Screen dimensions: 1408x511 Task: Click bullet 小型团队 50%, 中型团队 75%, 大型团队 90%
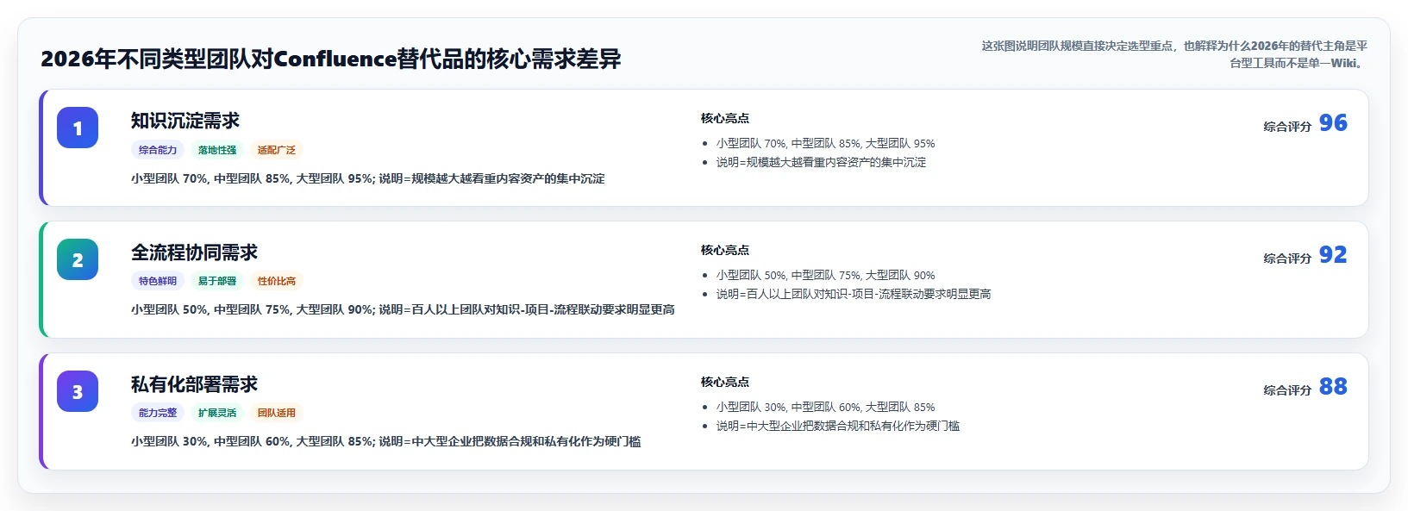tap(825, 276)
